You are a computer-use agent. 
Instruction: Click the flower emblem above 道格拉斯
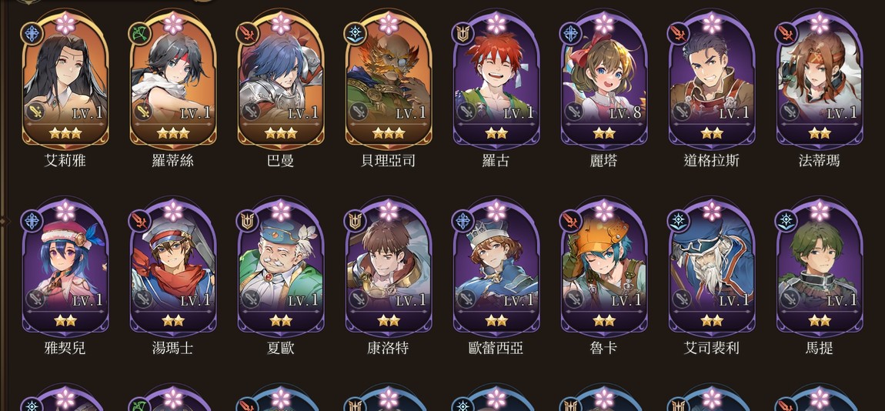coord(712,24)
